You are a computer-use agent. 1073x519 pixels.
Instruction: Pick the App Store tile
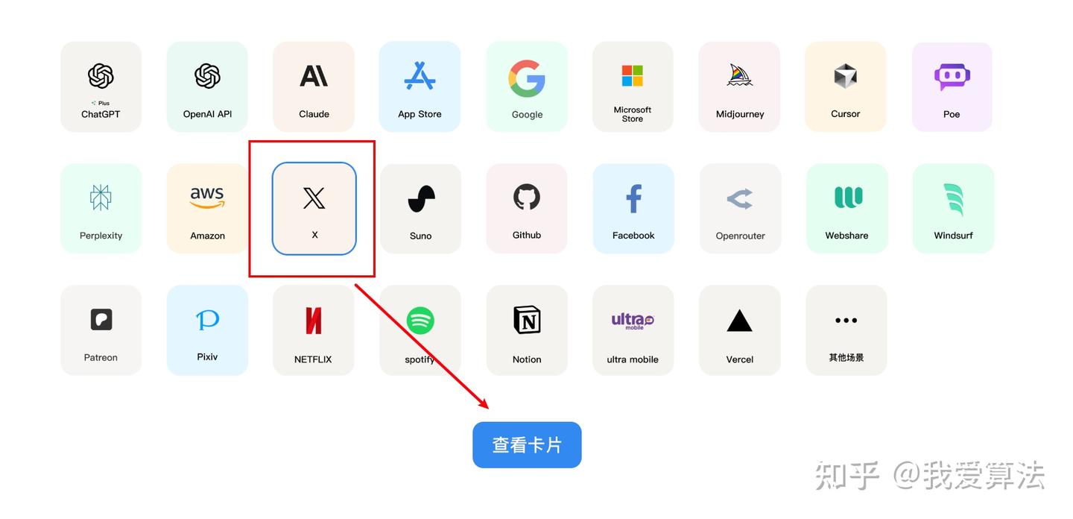pos(420,86)
